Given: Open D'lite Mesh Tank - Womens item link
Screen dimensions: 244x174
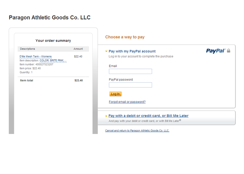Looking at the screenshot, I should pos(36,56).
